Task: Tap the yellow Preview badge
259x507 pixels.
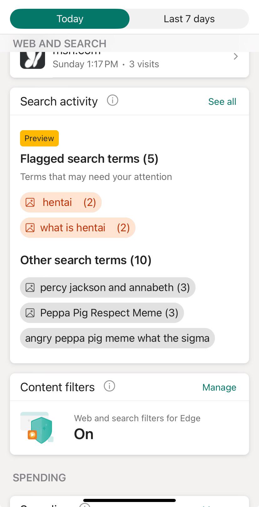Action: [x=39, y=138]
